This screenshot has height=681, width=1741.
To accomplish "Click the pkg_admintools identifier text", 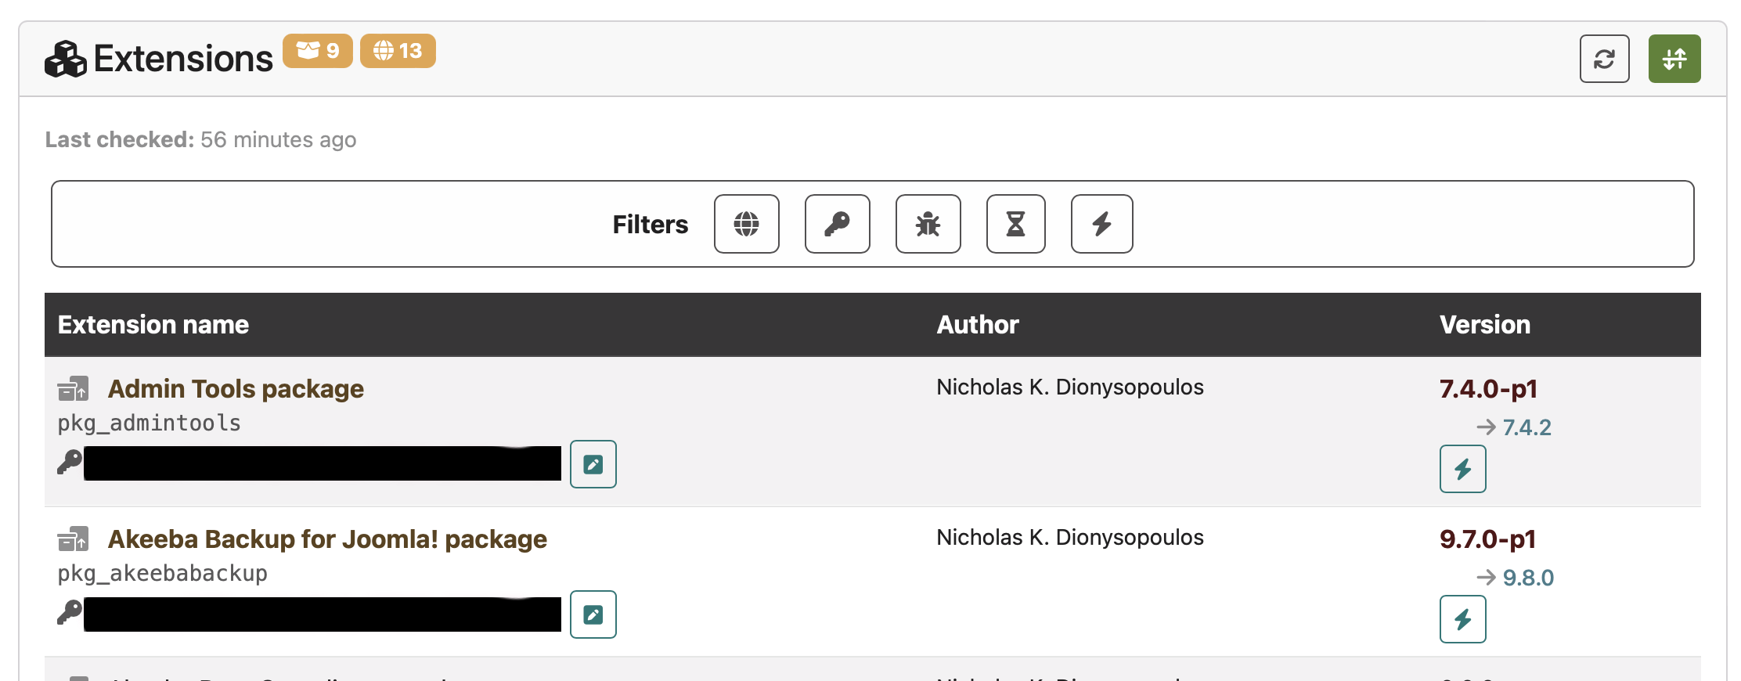I will click(x=150, y=423).
